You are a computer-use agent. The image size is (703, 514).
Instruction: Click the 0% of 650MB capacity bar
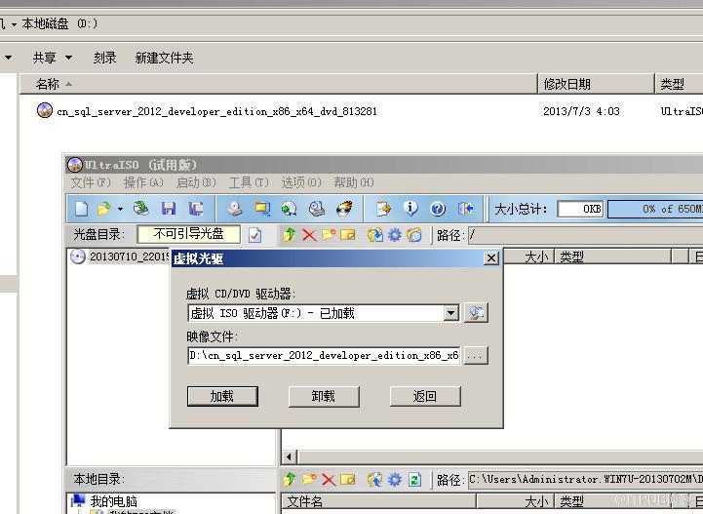point(655,209)
